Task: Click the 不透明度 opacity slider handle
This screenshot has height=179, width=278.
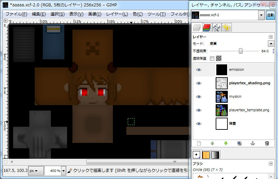Action: point(240,51)
